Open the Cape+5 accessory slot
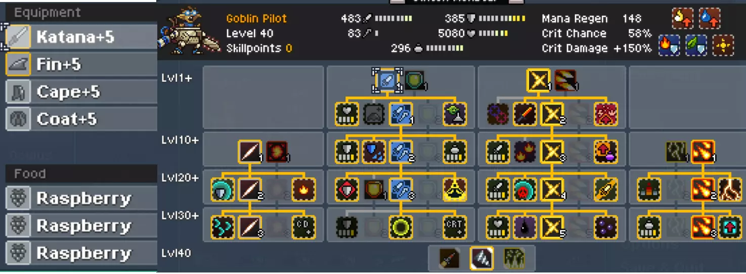The height and width of the screenshot is (274, 746). pos(81,92)
